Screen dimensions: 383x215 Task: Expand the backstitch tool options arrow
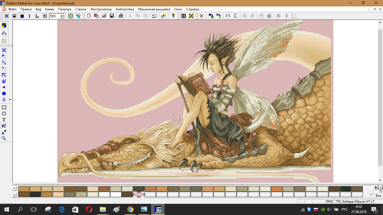tap(10, 100)
